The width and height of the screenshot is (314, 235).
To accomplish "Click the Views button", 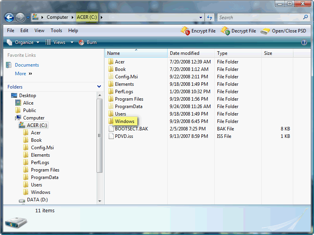I will (x=55, y=42).
